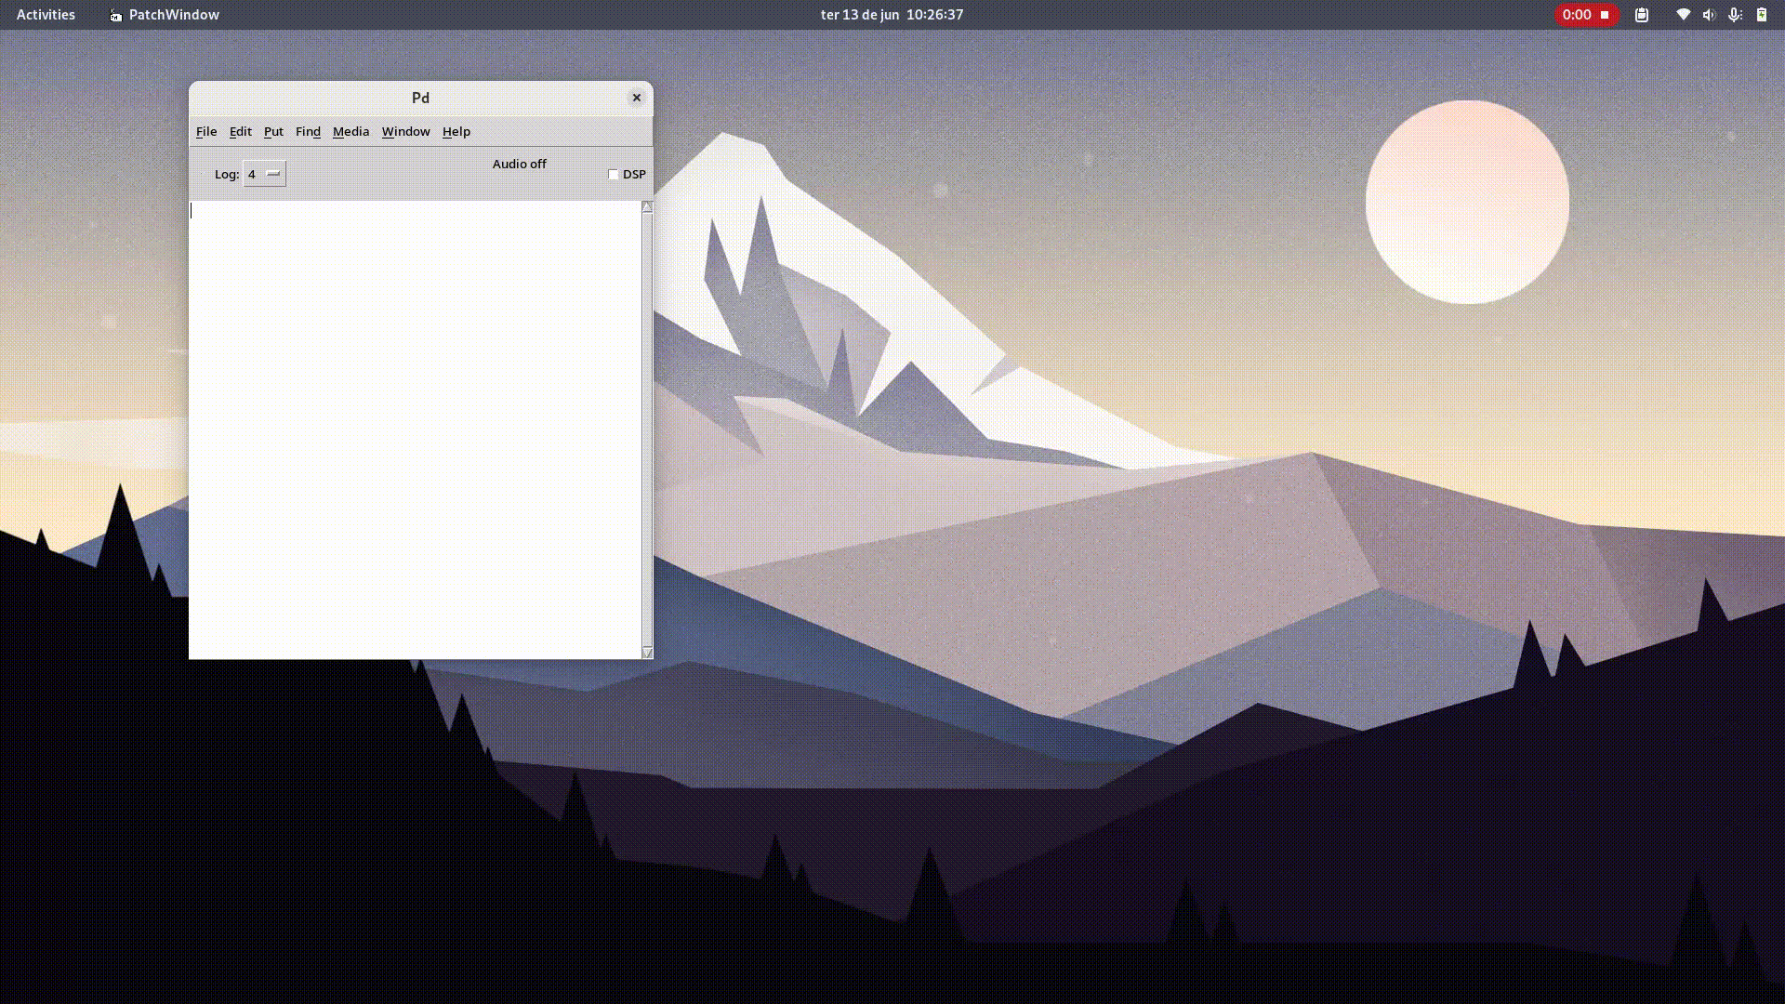The height and width of the screenshot is (1004, 1785).
Task: Stop the screen recording indicator
Action: point(1587,14)
